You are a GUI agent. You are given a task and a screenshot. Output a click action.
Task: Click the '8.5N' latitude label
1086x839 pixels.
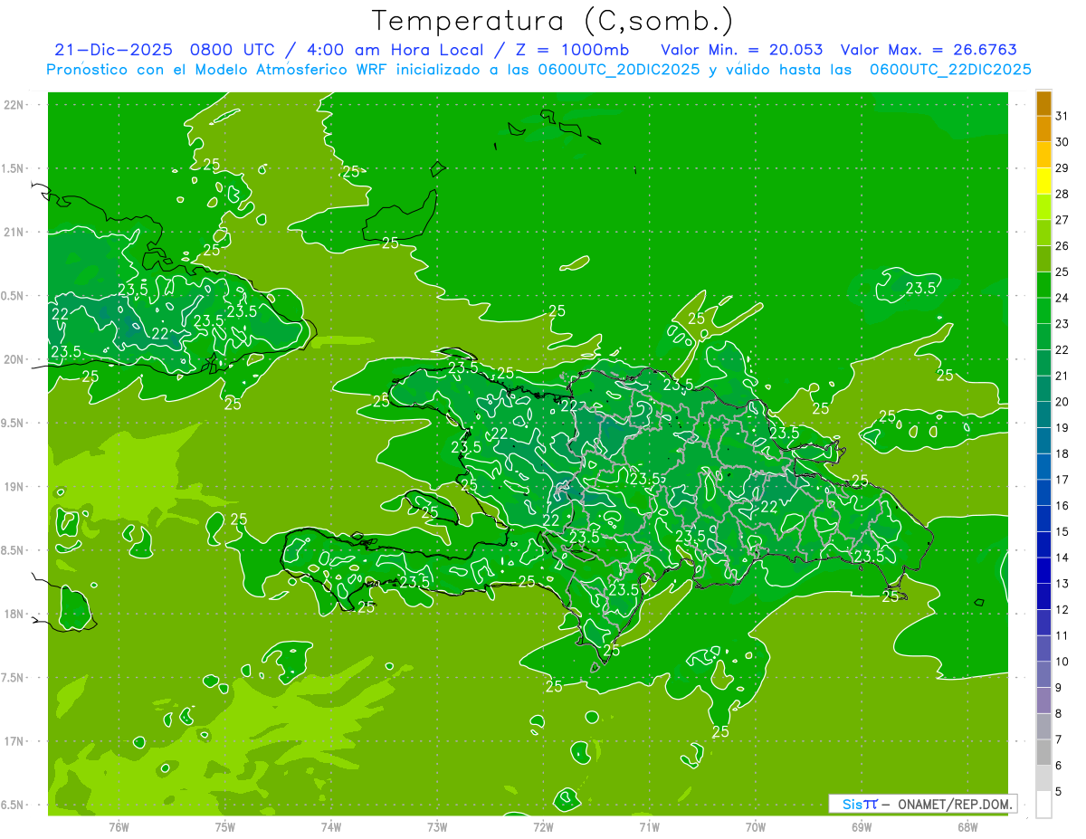[14, 550]
